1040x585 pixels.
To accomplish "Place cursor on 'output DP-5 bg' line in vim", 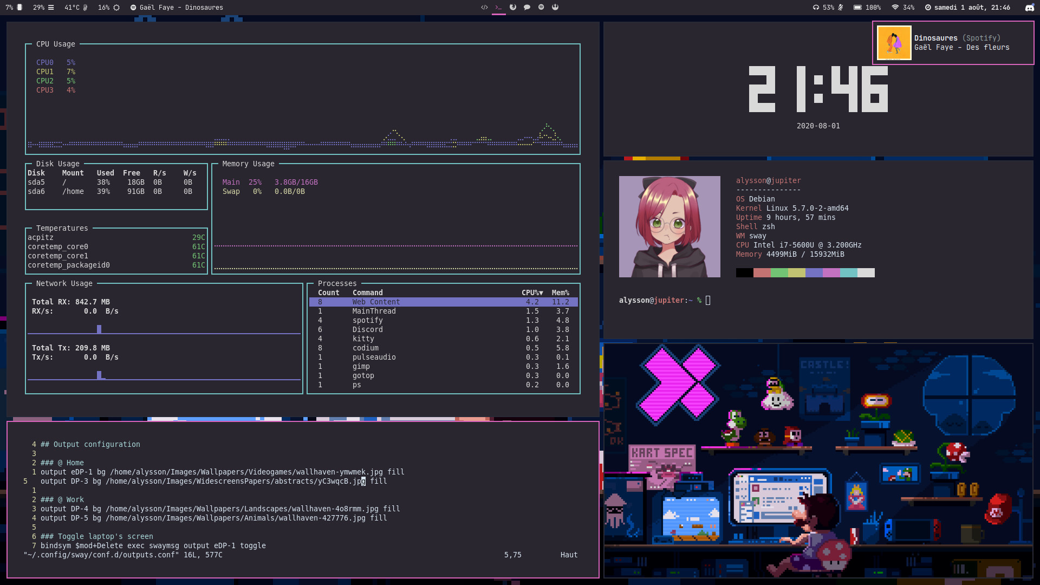I will tap(214, 518).
